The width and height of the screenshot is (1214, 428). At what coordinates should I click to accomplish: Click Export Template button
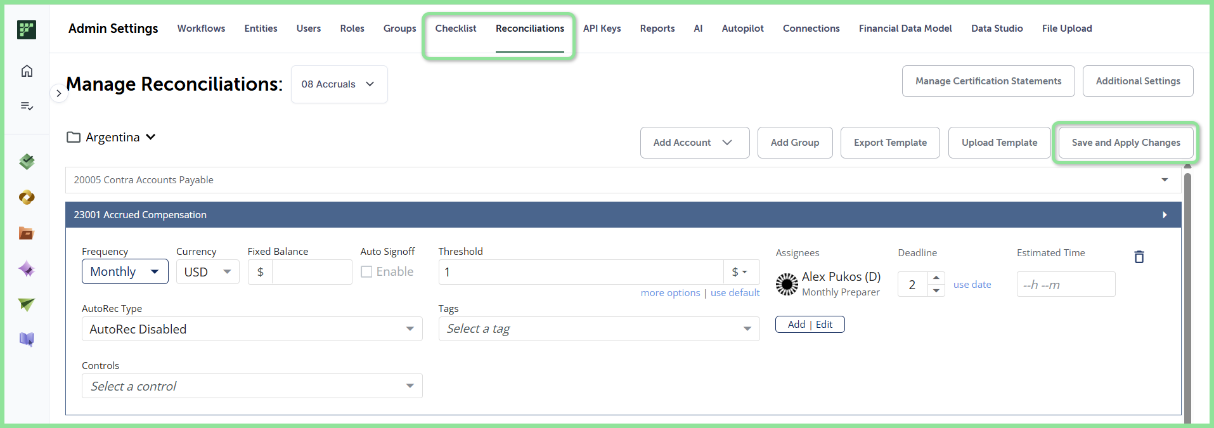click(x=890, y=143)
